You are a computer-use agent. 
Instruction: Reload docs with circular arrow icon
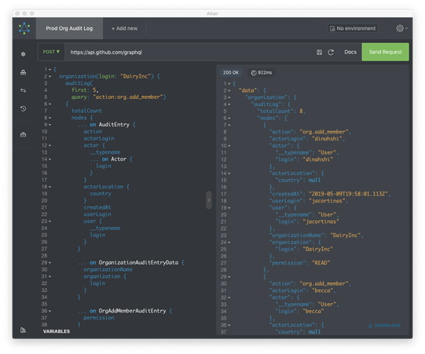point(331,53)
